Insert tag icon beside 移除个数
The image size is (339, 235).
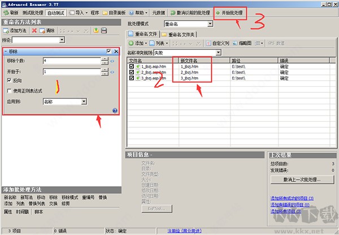[x=112, y=61]
